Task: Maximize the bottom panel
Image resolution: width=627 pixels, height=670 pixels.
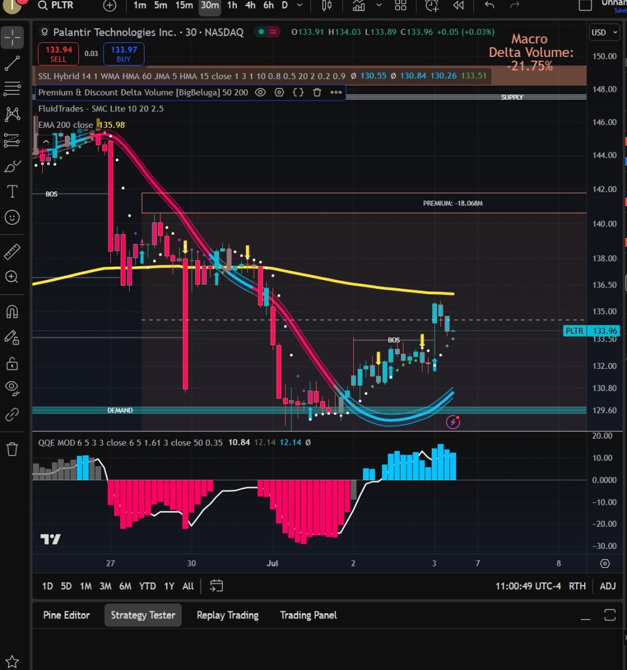Action: 610,616
